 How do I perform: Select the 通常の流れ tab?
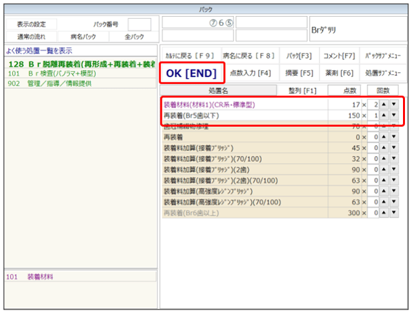click(31, 37)
